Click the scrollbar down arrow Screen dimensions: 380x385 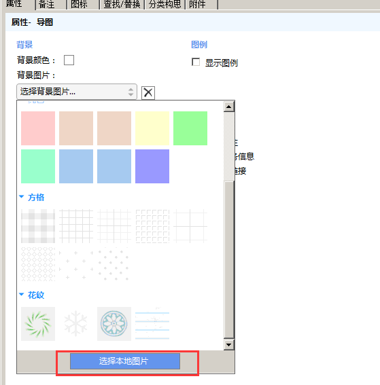click(x=229, y=345)
